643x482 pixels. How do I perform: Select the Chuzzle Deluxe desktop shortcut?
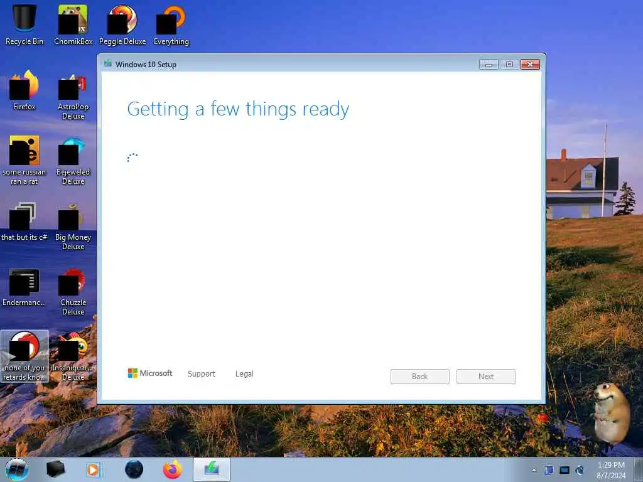[73, 291]
